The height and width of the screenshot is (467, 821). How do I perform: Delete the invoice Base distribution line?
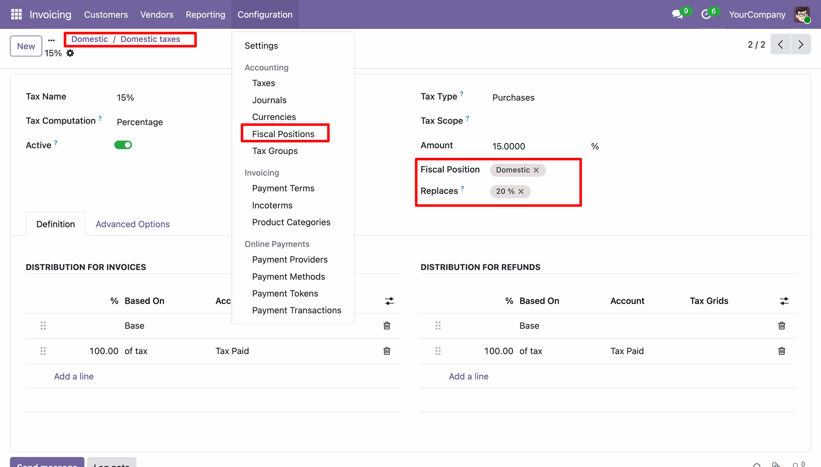(387, 326)
